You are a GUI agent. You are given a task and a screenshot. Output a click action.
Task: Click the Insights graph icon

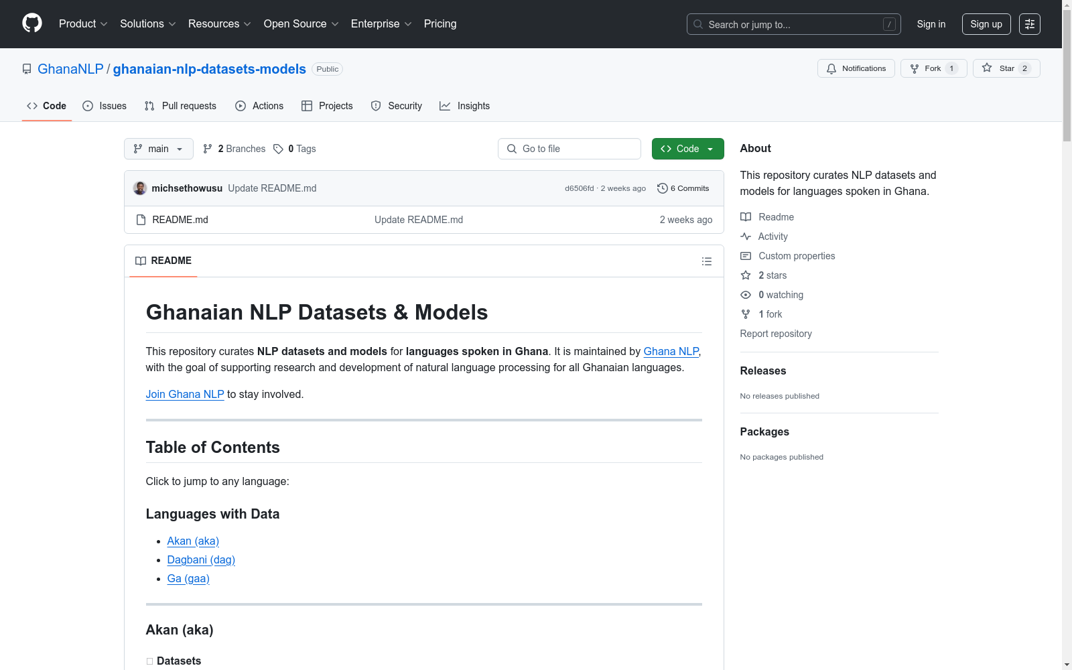(x=445, y=106)
